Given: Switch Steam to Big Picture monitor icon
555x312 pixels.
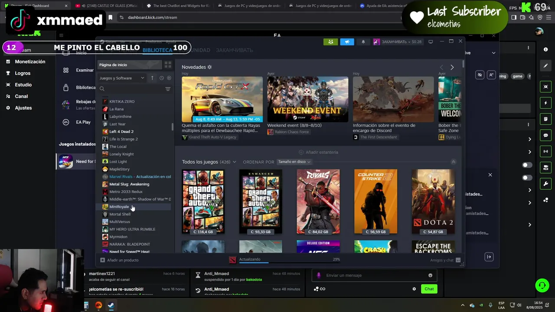Looking at the screenshot, I should pyautogui.click(x=431, y=42).
